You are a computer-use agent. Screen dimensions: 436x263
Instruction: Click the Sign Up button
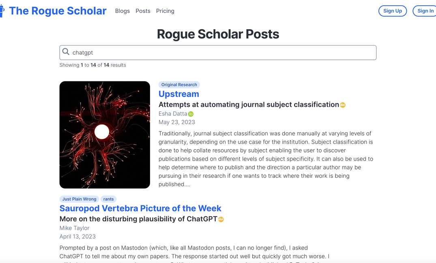point(392,11)
